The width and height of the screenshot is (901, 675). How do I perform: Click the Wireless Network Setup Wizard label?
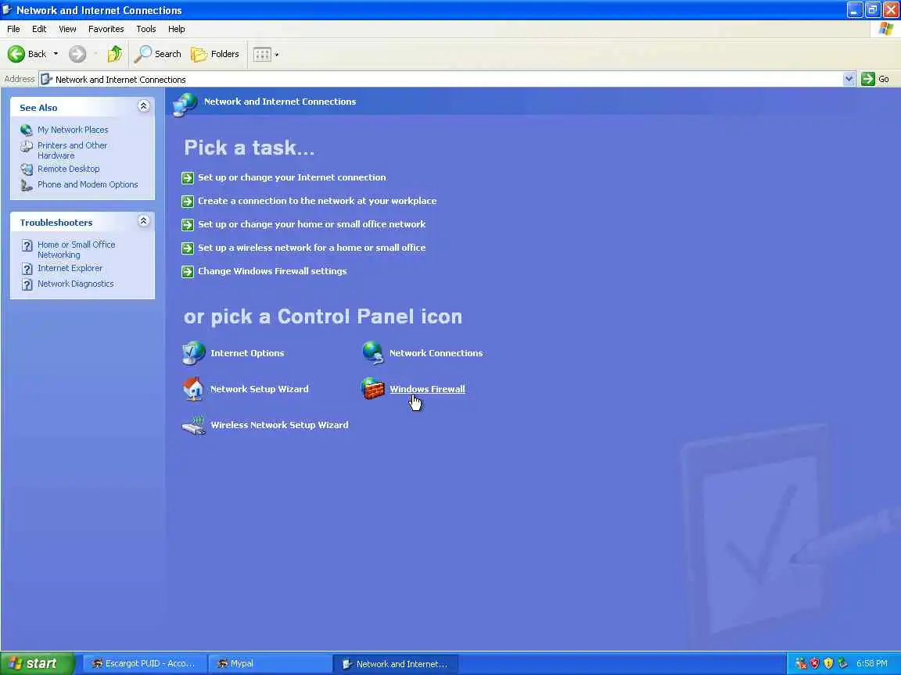(279, 425)
